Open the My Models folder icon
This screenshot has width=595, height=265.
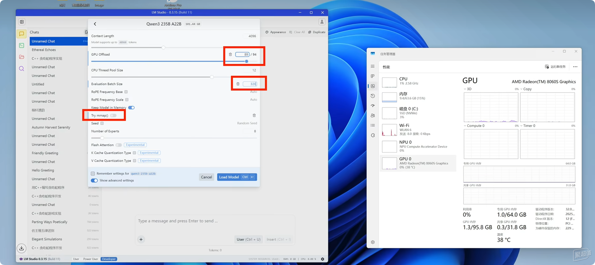[22, 57]
